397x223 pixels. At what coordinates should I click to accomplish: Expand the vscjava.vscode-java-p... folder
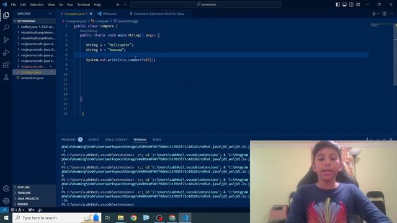(34, 55)
